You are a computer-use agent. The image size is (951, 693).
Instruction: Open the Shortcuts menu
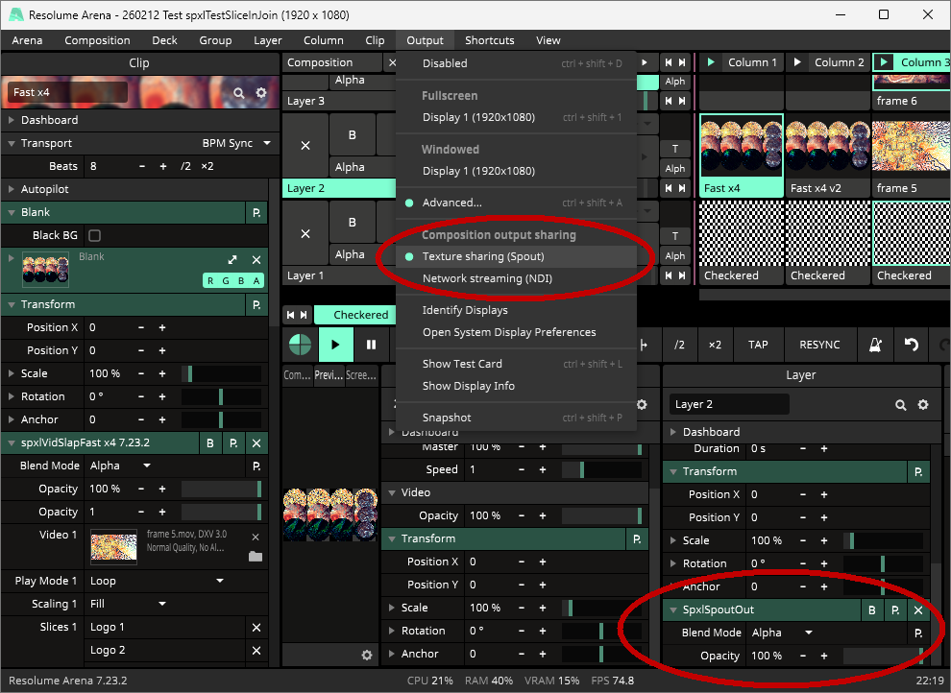(x=489, y=40)
